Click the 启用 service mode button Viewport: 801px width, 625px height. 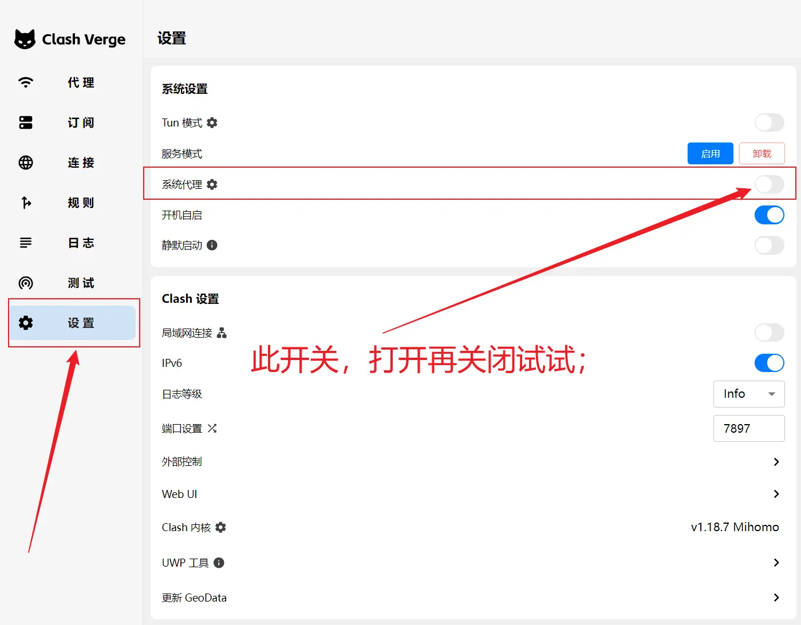(710, 153)
